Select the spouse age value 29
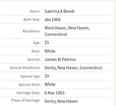The image size is (116, 106). 47,76
